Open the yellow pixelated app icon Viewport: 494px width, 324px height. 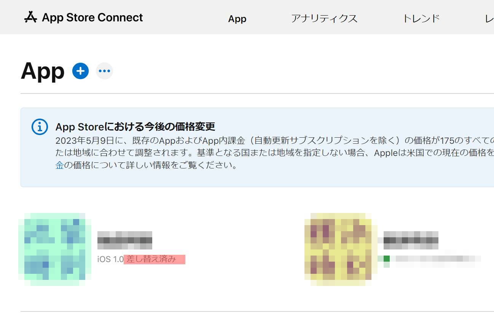[x=341, y=249]
